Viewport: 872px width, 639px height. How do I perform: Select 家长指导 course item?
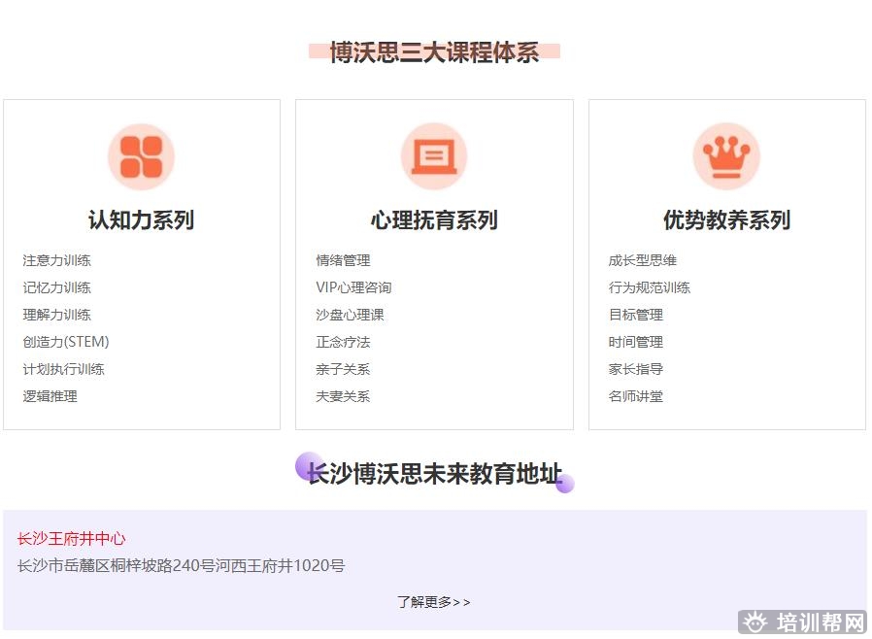(x=636, y=369)
